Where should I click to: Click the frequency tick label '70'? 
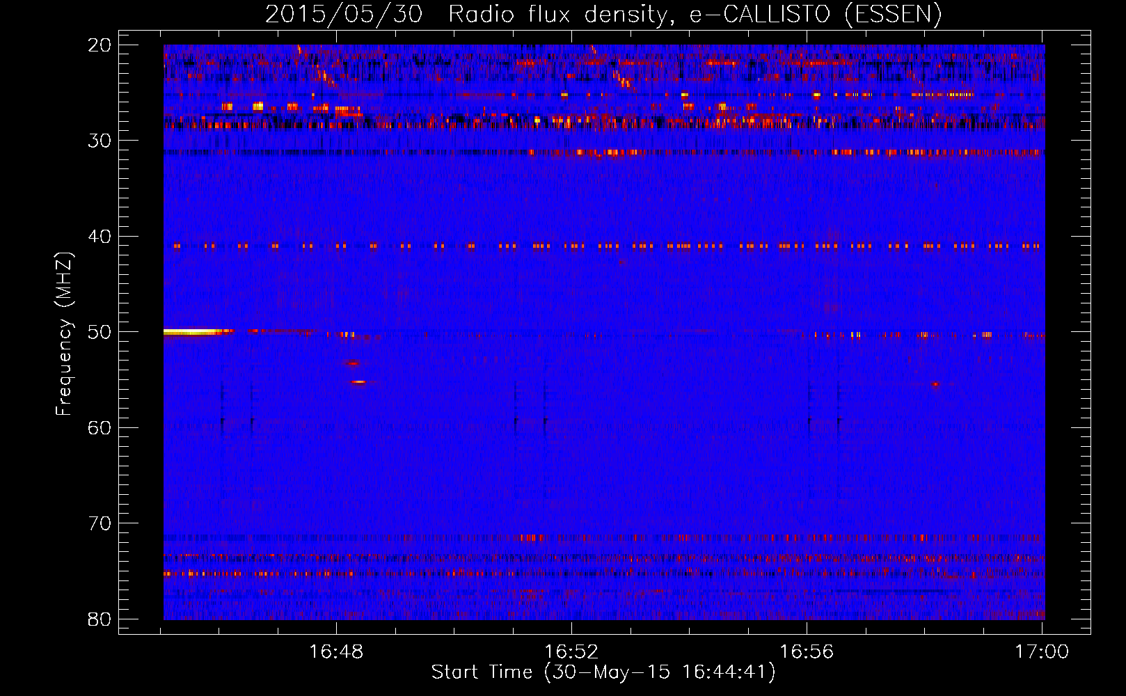click(100, 523)
